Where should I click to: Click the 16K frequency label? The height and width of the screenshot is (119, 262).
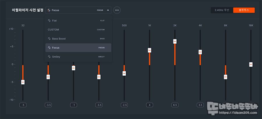tap(251, 26)
